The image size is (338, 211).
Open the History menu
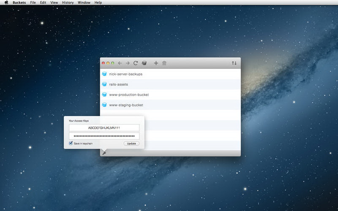(x=68, y=3)
